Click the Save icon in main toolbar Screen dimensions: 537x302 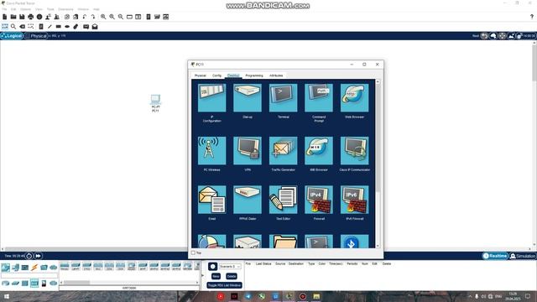pos(22,17)
